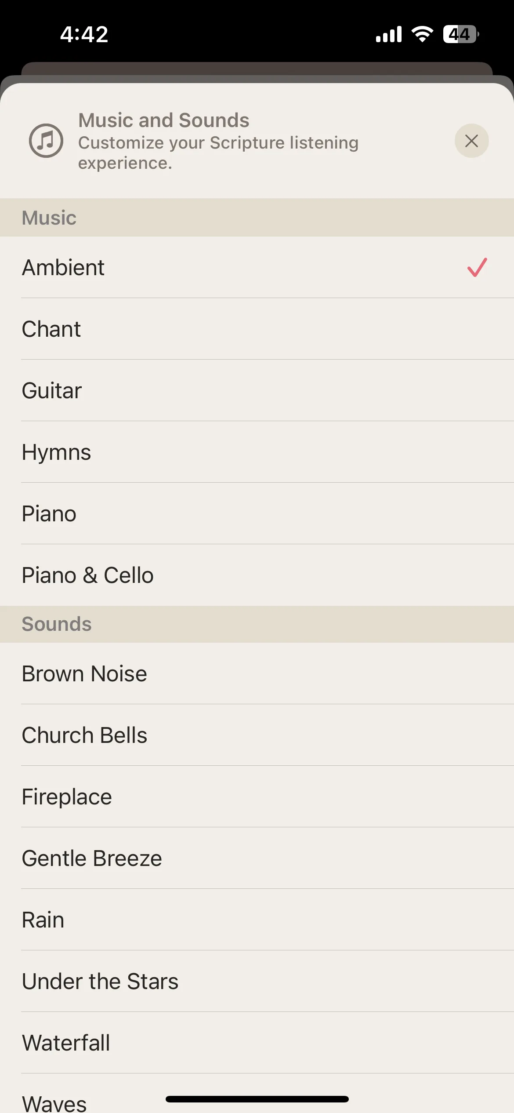The image size is (514, 1113).
Task: Select the Fireplace sound
Action: [x=257, y=797]
